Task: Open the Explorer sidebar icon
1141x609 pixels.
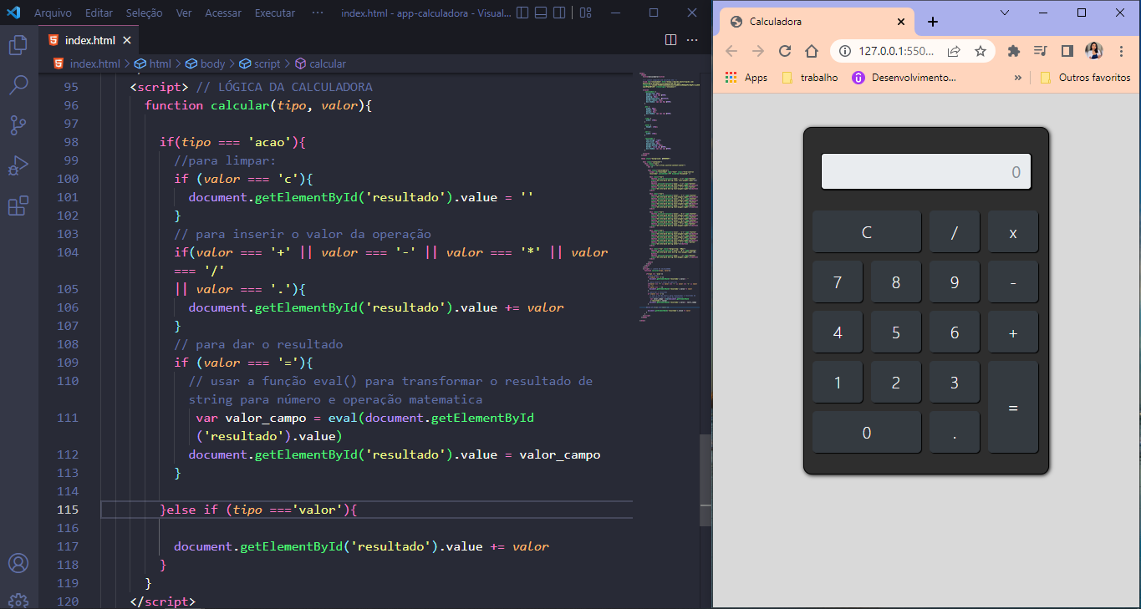Action: (x=18, y=45)
